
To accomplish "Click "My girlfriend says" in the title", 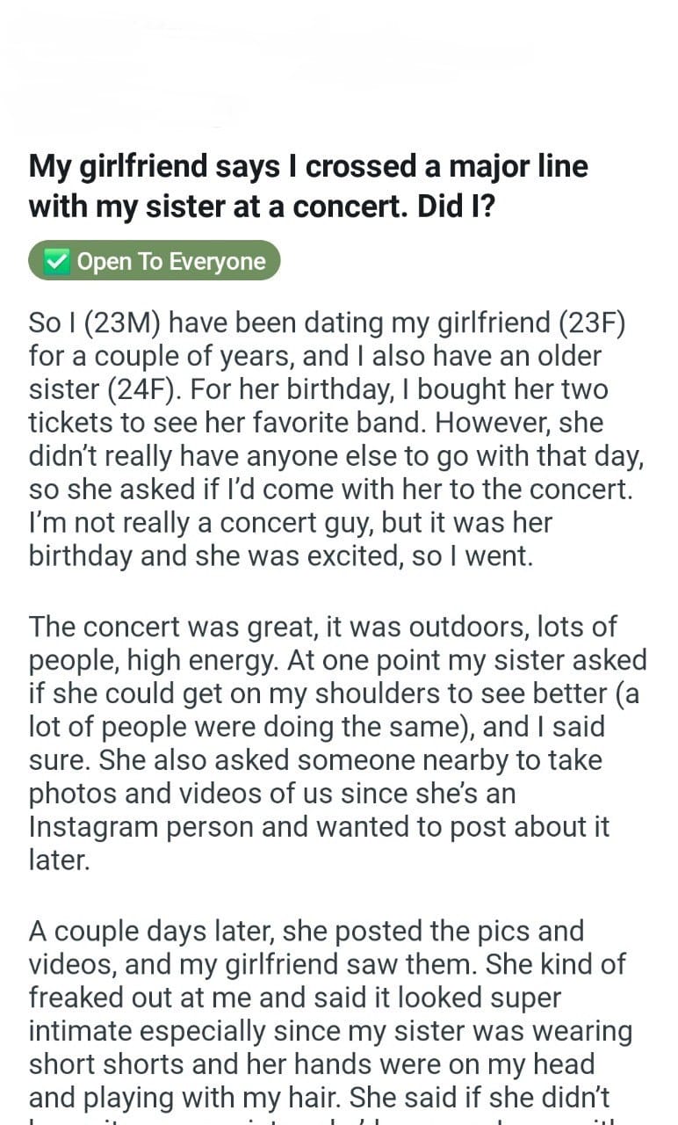I will pyautogui.click(x=163, y=165).
